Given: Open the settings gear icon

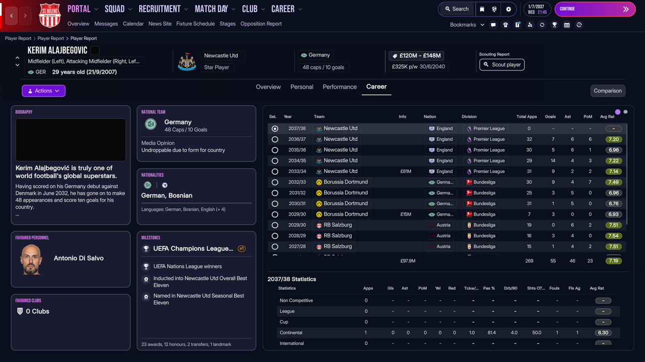Looking at the screenshot, I should coord(508,9).
